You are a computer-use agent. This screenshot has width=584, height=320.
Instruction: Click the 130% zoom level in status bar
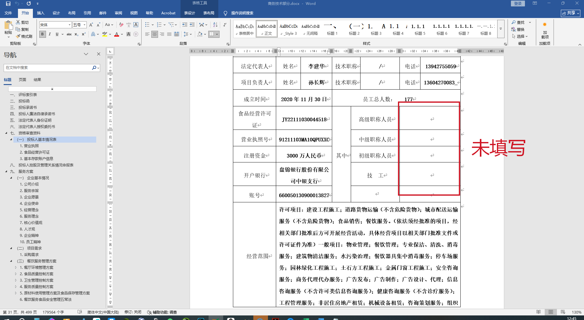click(576, 312)
